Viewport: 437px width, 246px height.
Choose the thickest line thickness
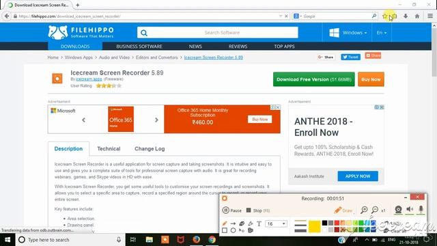[x=300, y=231]
